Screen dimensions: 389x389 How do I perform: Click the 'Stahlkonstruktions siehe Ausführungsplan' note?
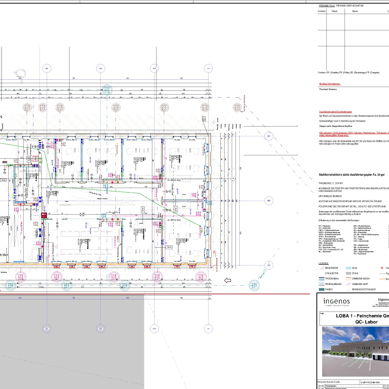pyautogui.click(x=351, y=175)
